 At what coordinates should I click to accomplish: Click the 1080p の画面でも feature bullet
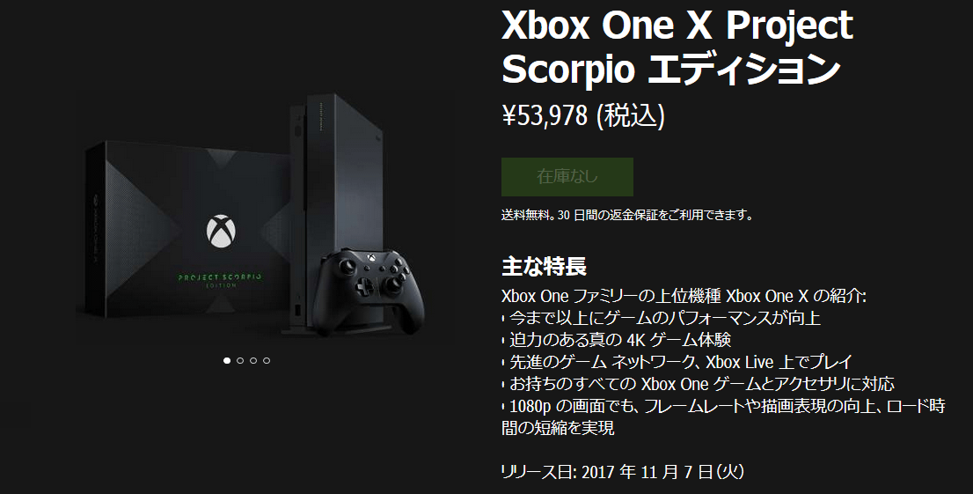tap(723, 417)
